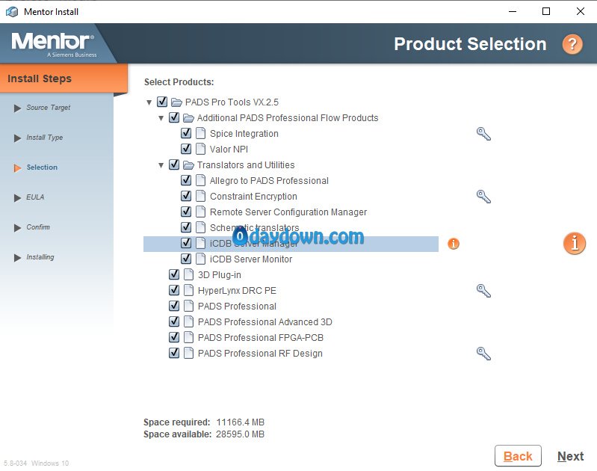597x471 pixels.
Task: Uncheck the PADS Professional RF Design checkbox
Action: [x=174, y=353]
